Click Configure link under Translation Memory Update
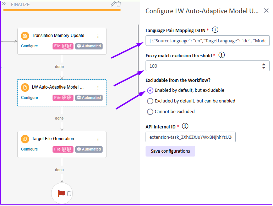 (29, 46)
